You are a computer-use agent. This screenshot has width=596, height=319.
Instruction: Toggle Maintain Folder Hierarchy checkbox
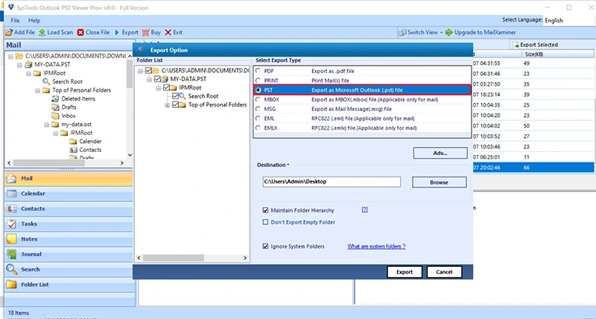click(265, 210)
